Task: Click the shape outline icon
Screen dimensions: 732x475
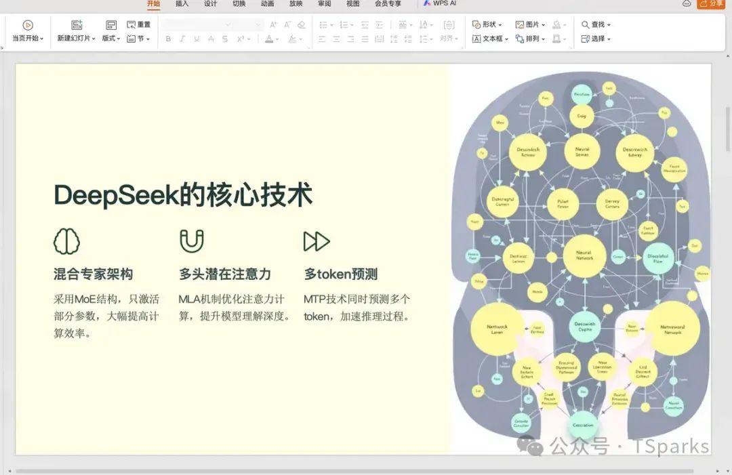Action: point(556,39)
